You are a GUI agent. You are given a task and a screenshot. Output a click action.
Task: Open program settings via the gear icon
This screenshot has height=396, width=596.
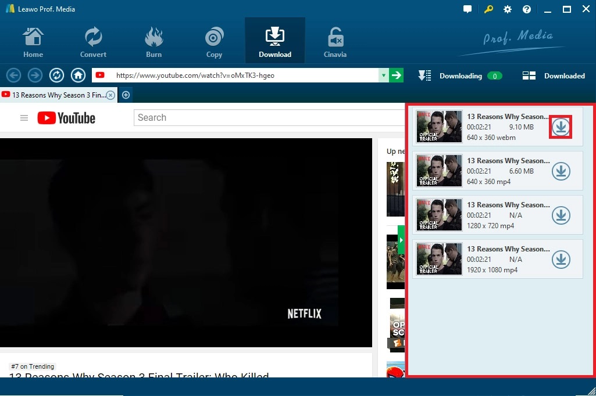(507, 9)
